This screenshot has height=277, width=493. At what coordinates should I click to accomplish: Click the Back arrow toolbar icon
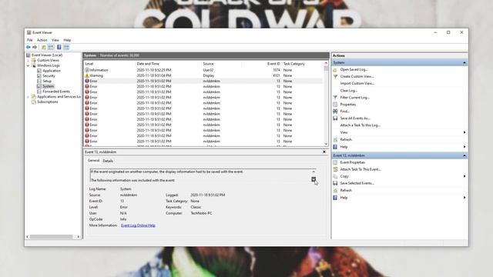click(x=29, y=47)
